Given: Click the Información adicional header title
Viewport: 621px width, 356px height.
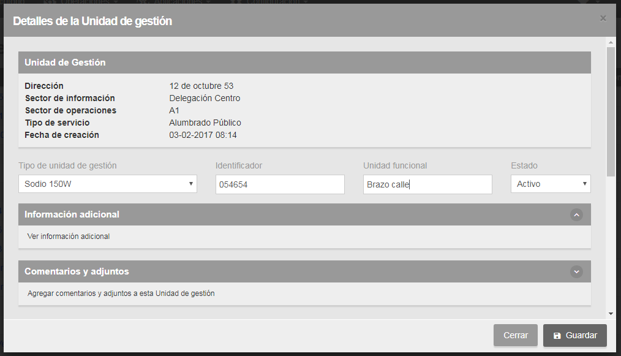Looking at the screenshot, I should click(x=72, y=214).
